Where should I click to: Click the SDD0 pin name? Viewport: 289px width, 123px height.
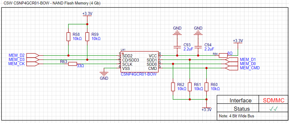click(152, 64)
